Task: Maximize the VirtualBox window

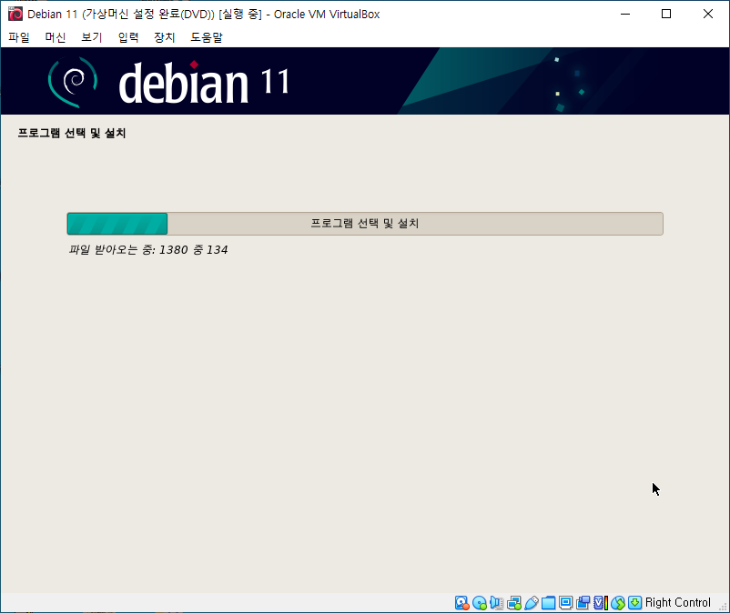Action: tap(666, 14)
